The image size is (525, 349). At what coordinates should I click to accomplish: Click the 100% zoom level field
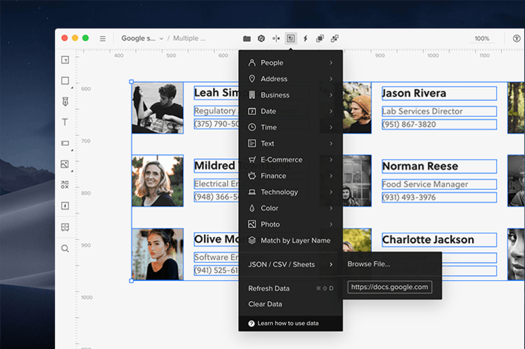pos(482,39)
